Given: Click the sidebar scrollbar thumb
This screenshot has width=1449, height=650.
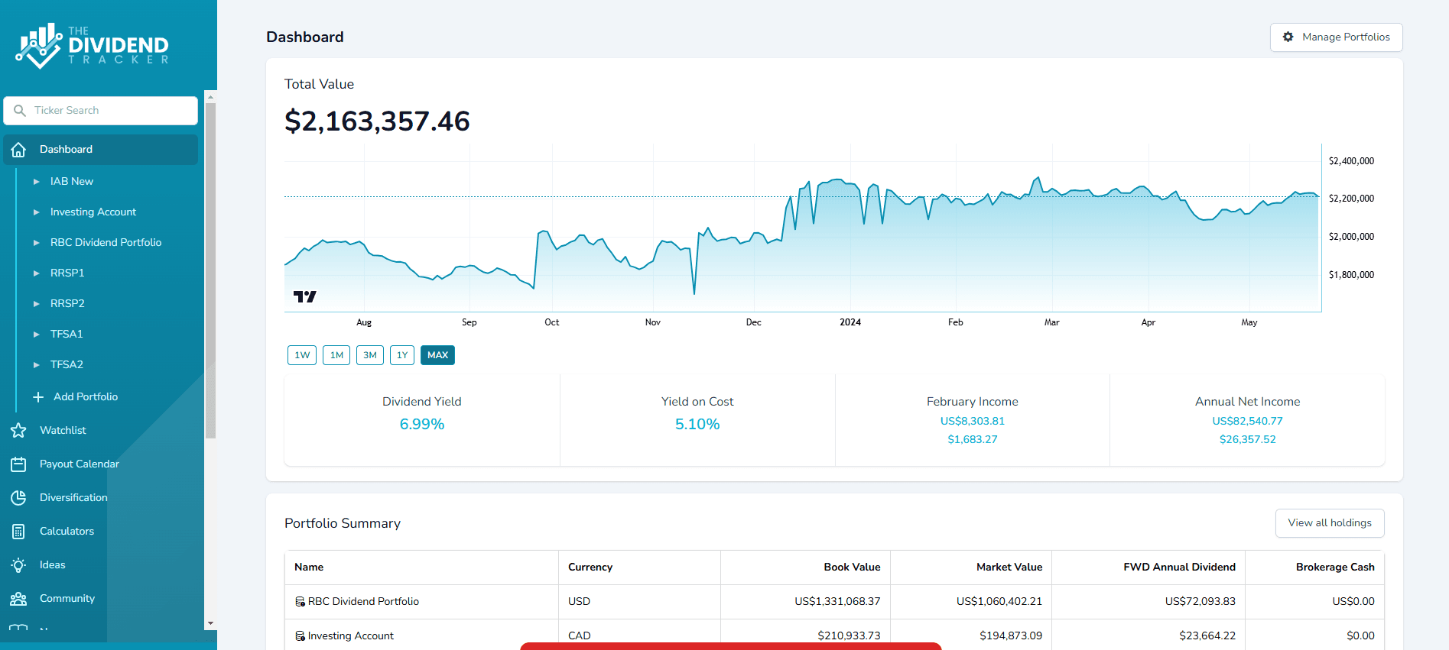Looking at the screenshot, I should click(211, 271).
